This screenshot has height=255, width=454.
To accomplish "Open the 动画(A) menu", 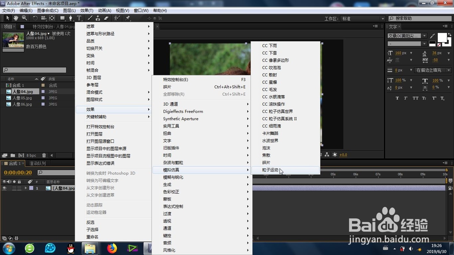I will pyautogui.click(x=104, y=10).
